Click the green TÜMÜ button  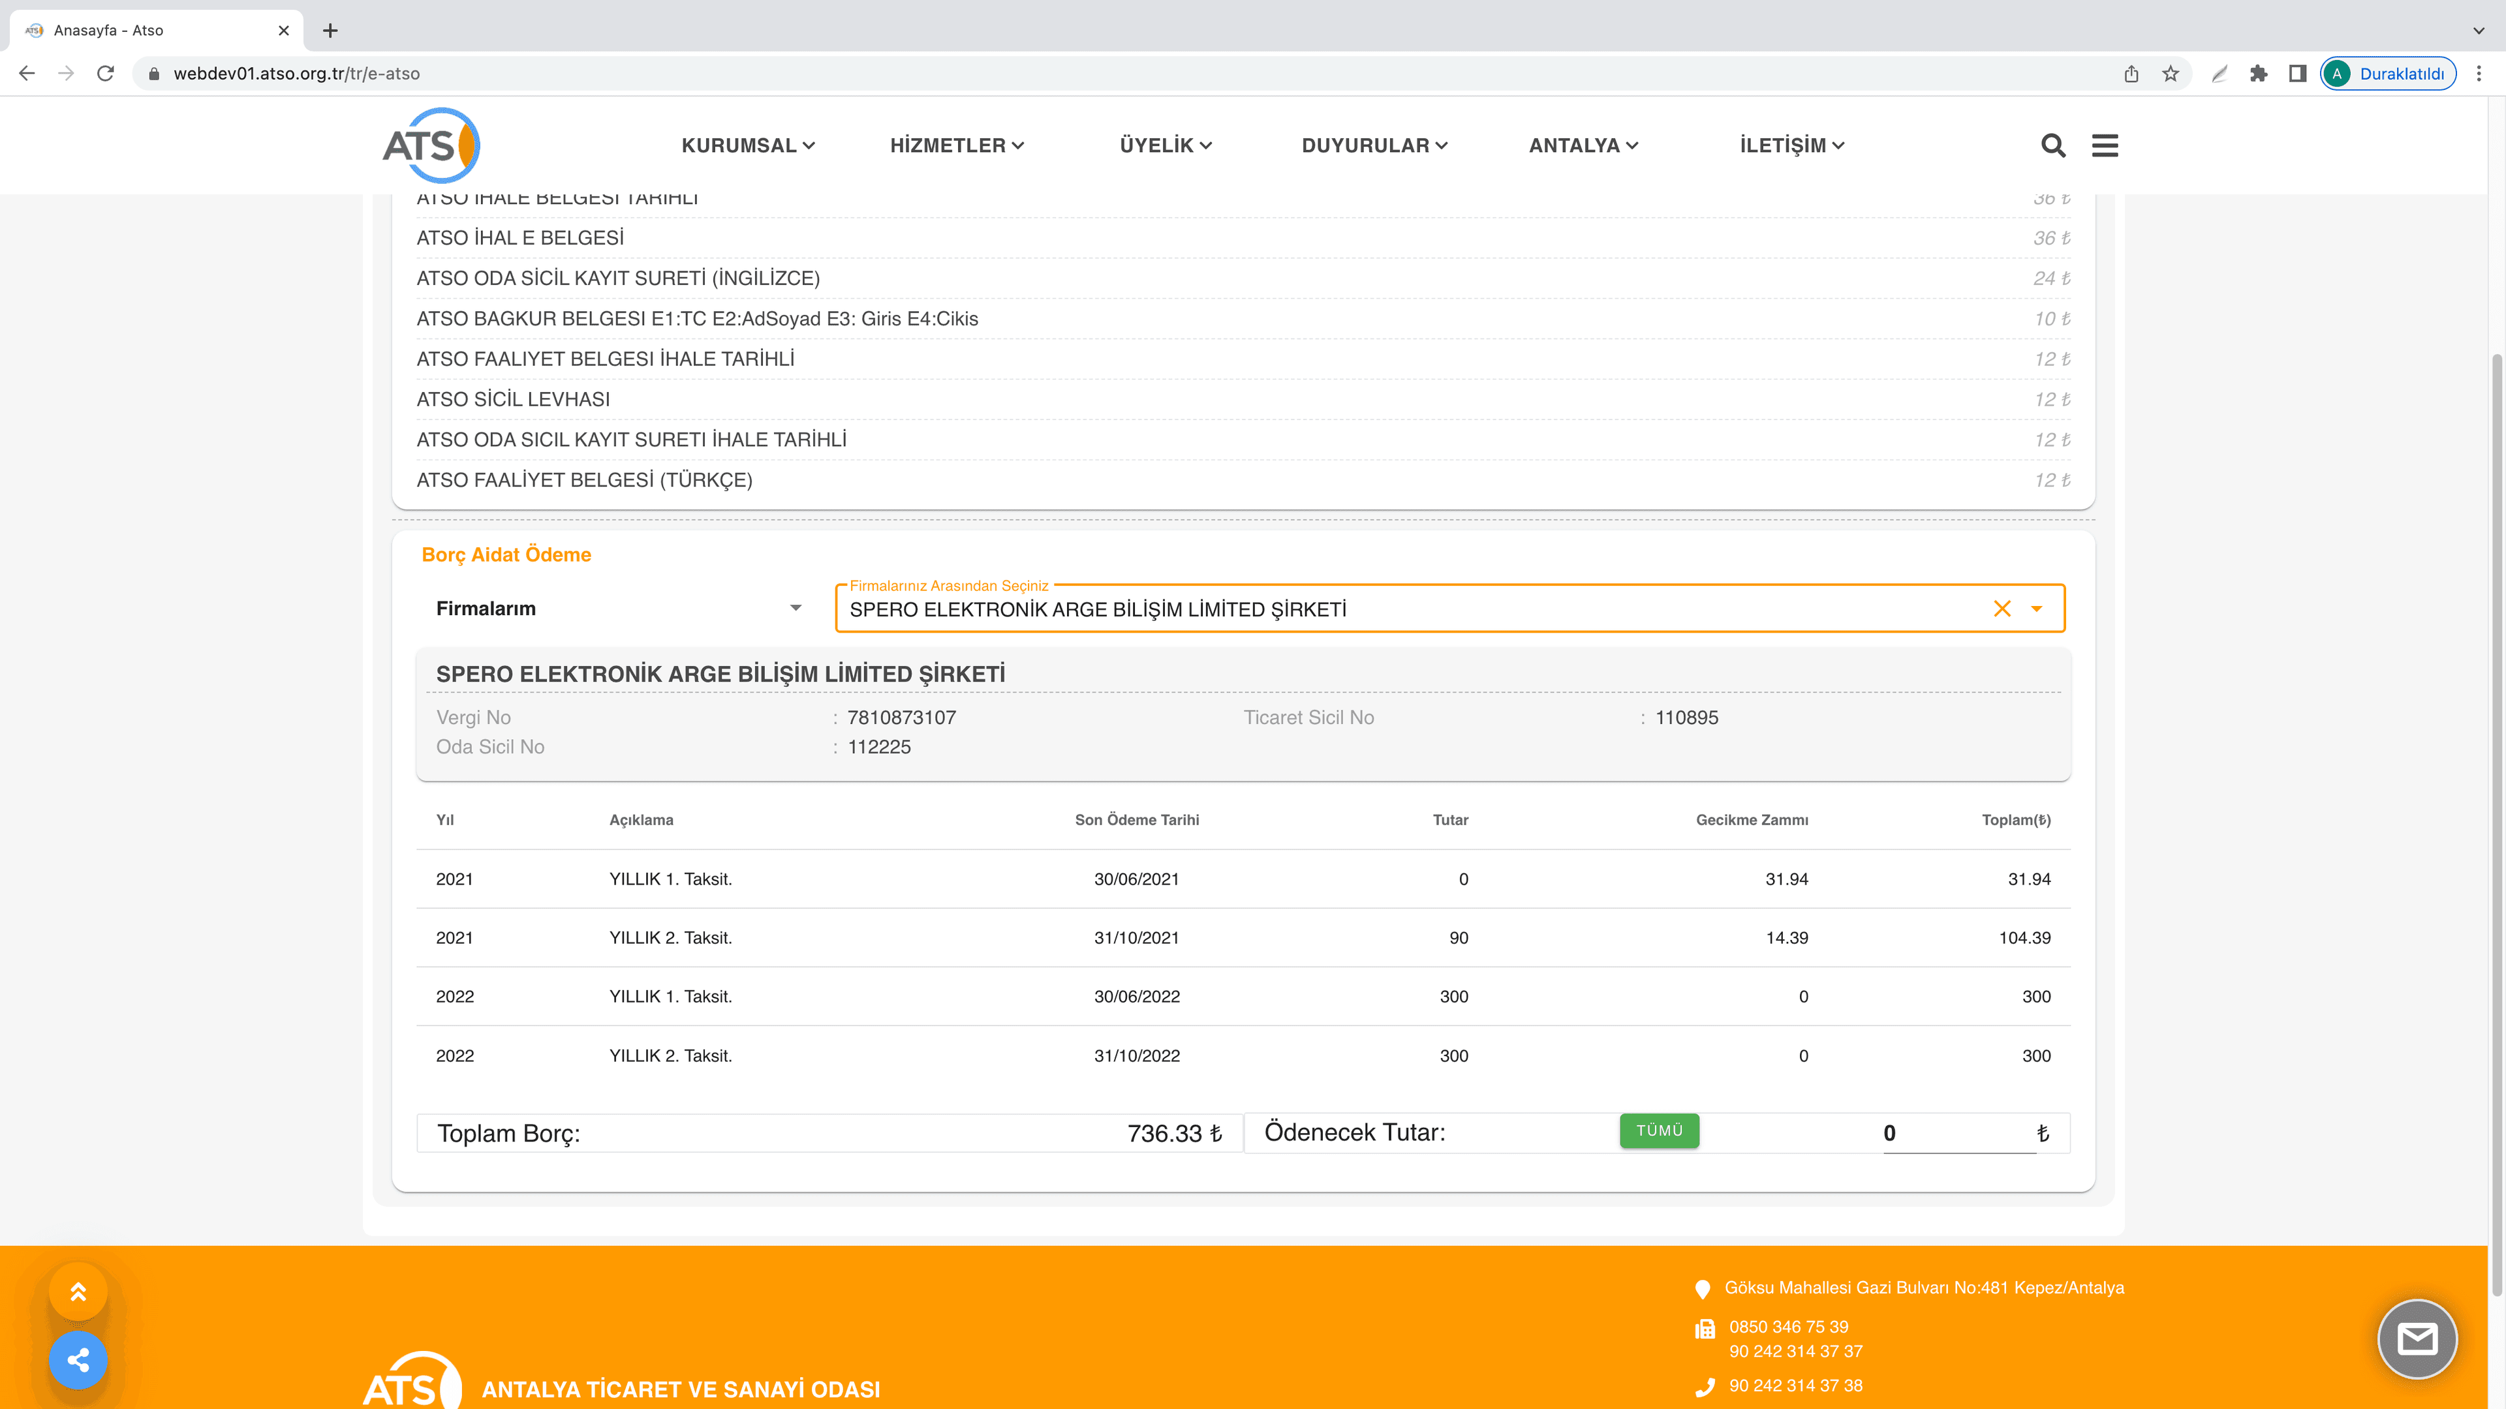click(1660, 1130)
